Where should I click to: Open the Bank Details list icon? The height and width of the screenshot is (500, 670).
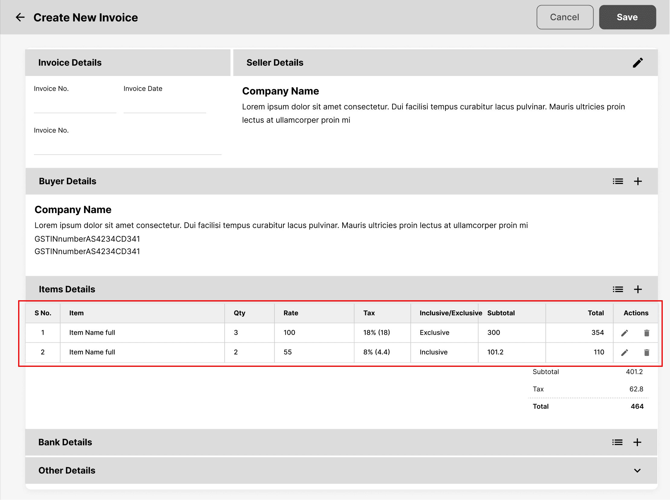(x=617, y=442)
